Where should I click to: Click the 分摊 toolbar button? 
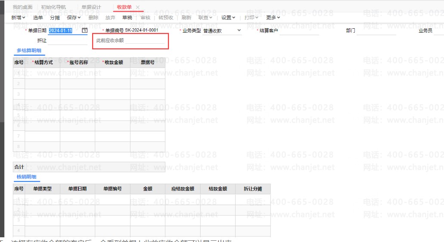[x=55, y=18]
